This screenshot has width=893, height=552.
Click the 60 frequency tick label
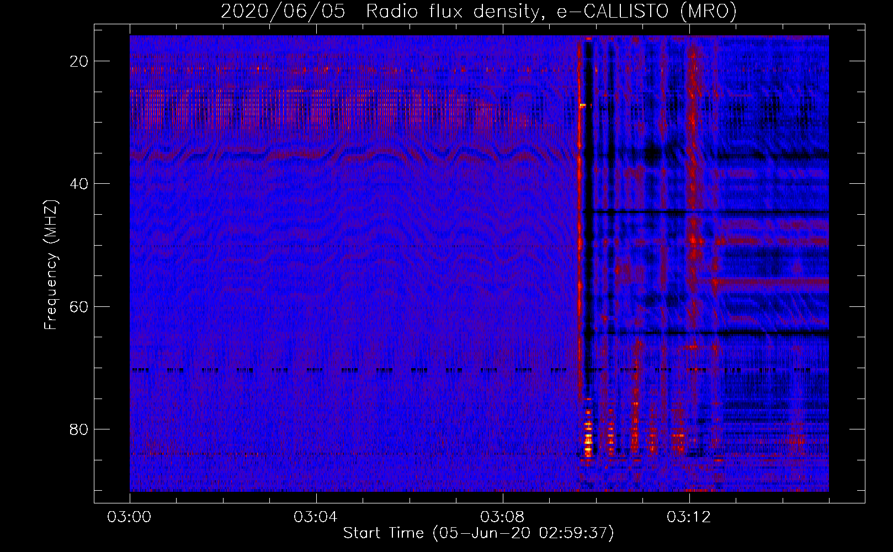(79, 306)
